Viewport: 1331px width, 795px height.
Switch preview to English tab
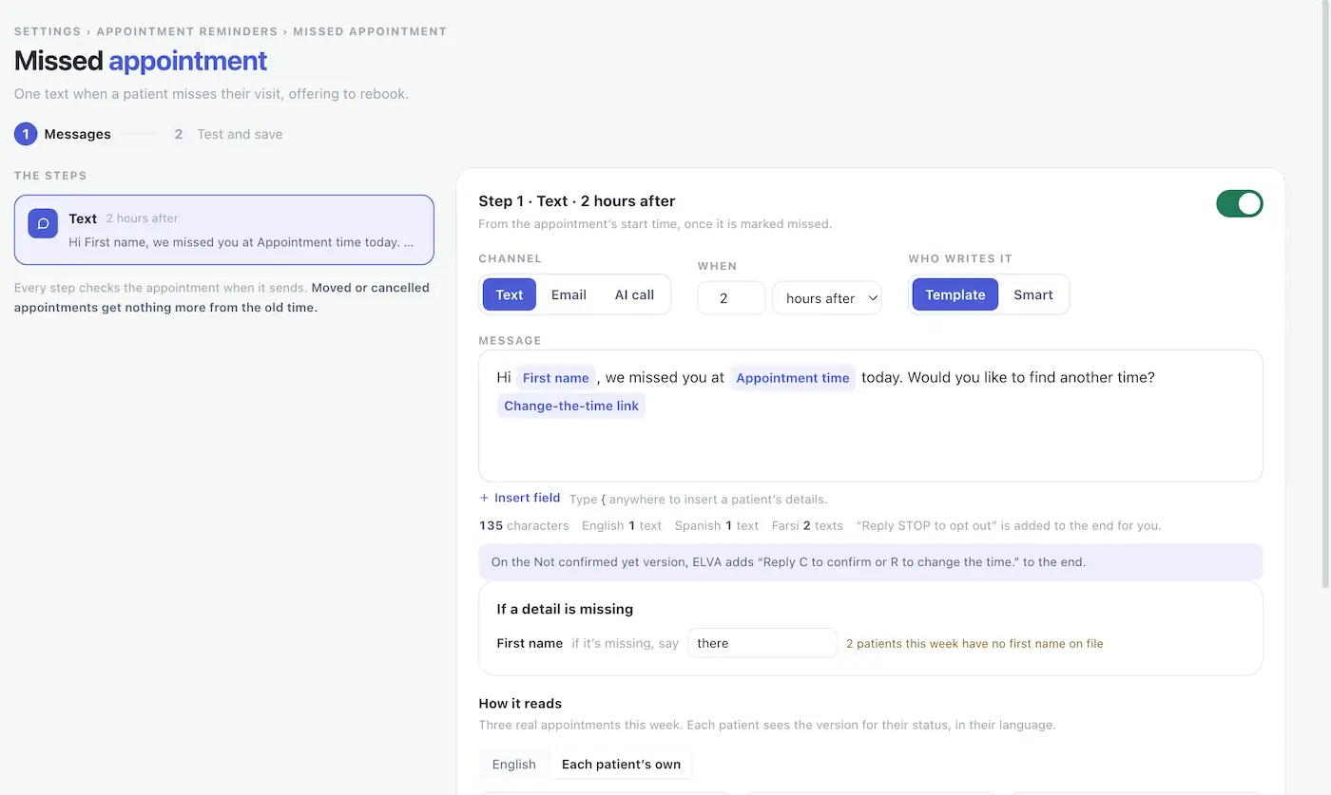pyautogui.click(x=514, y=764)
